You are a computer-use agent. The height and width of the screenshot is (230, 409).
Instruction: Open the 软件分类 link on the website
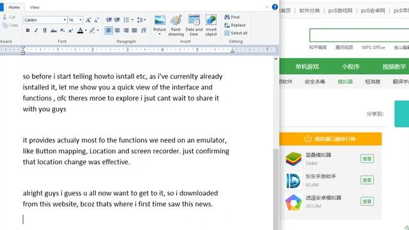(309, 10)
